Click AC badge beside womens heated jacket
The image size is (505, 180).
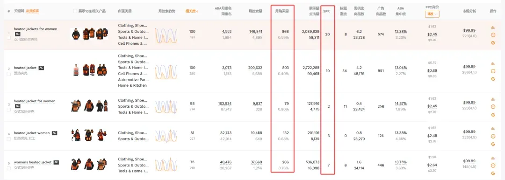tap(57, 162)
